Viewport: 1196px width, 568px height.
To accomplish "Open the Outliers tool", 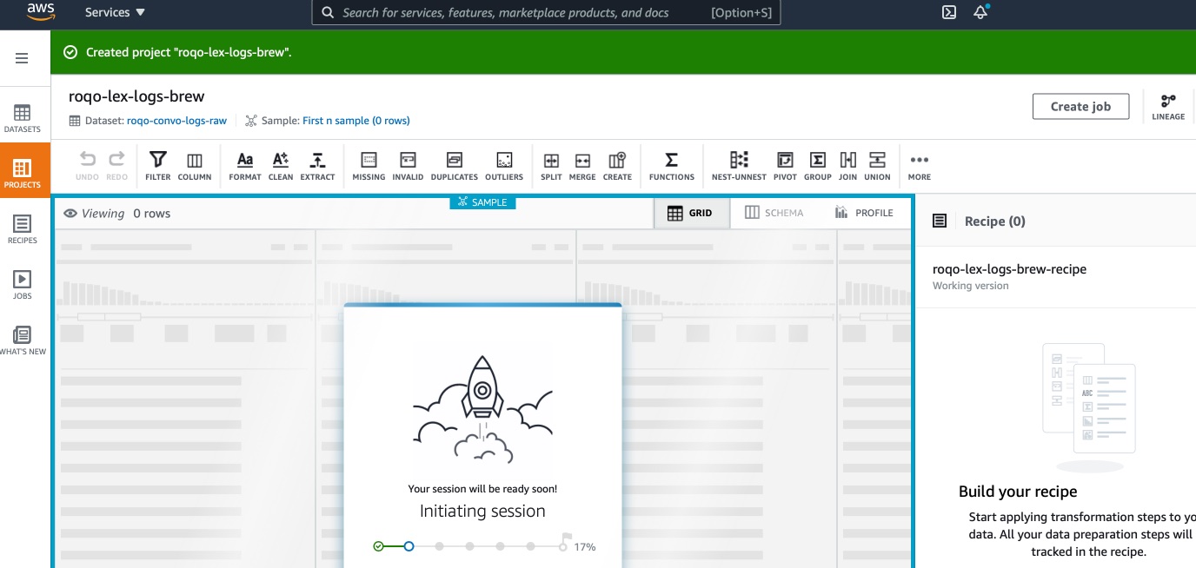I will tap(504, 165).
